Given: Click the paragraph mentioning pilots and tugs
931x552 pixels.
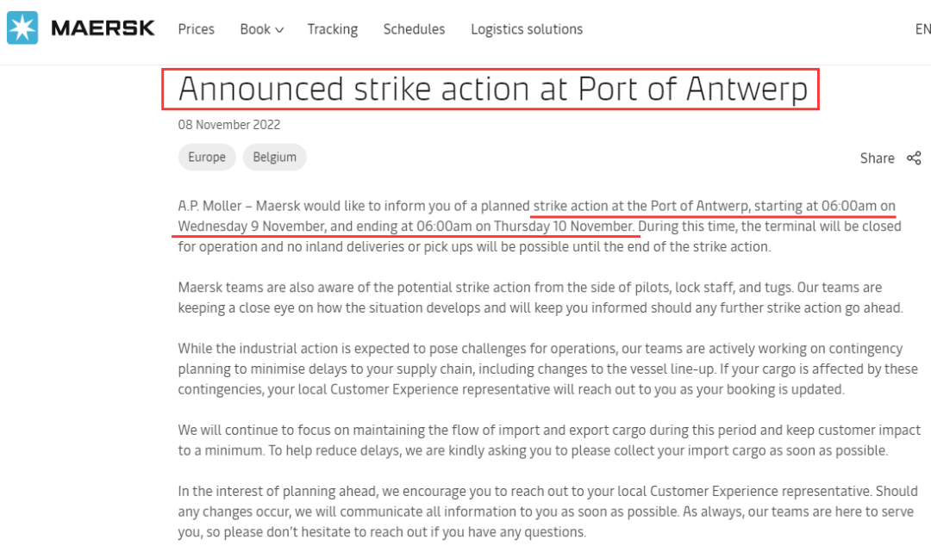Looking at the screenshot, I should 540,297.
